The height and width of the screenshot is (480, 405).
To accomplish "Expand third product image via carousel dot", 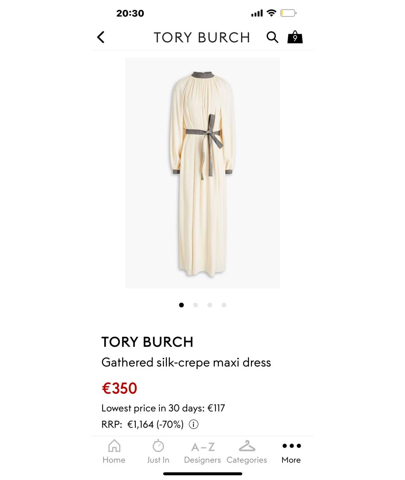I will click(210, 305).
